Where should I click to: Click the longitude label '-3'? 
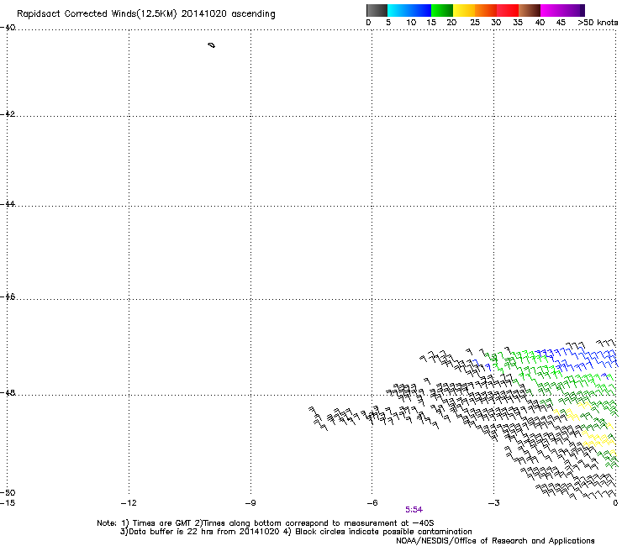click(x=494, y=503)
